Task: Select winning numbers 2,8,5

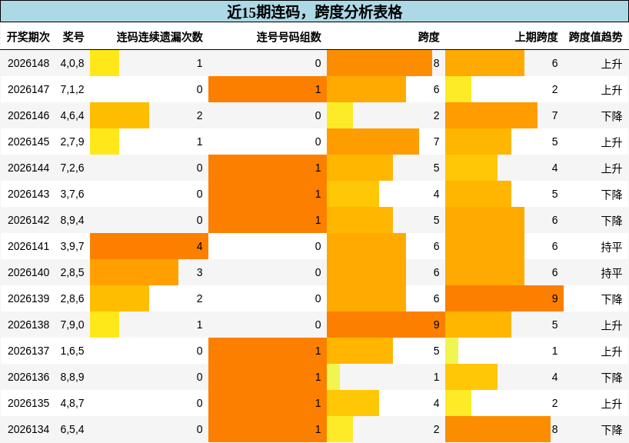Action: [x=72, y=272]
